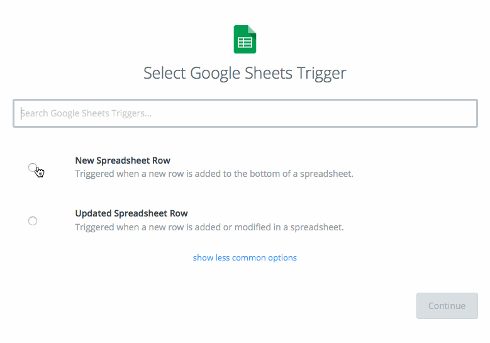The height and width of the screenshot is (343, 490).
Task: Hide the less common trigger options
Action: click(245, 257)
